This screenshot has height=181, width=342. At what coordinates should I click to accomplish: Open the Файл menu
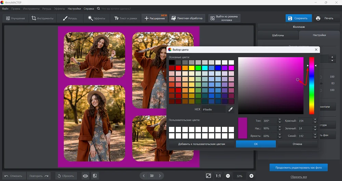(5, 9)
